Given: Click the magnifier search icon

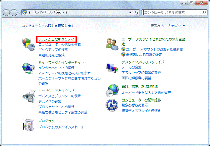Looking at the screenshot, I should [204, 13].
